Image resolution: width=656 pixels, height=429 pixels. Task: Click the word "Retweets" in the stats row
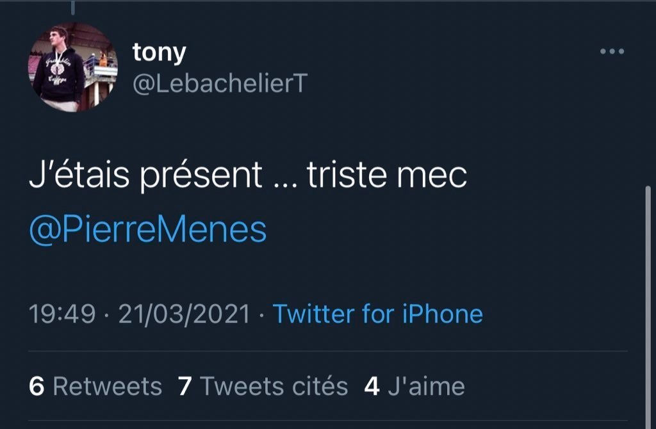click(107, 387)
